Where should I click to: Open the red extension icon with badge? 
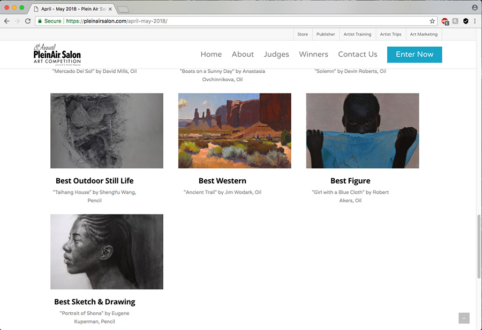pos(445,21)
